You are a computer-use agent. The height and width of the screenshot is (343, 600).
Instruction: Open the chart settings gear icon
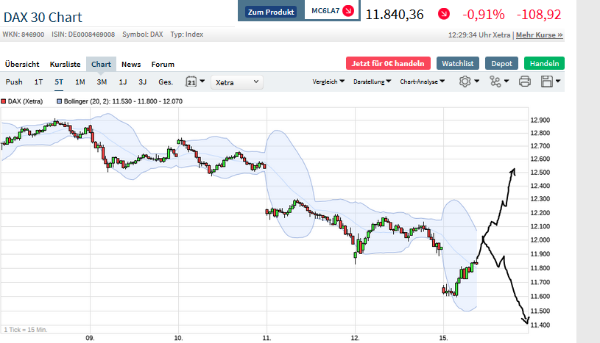tap(465, 82)
